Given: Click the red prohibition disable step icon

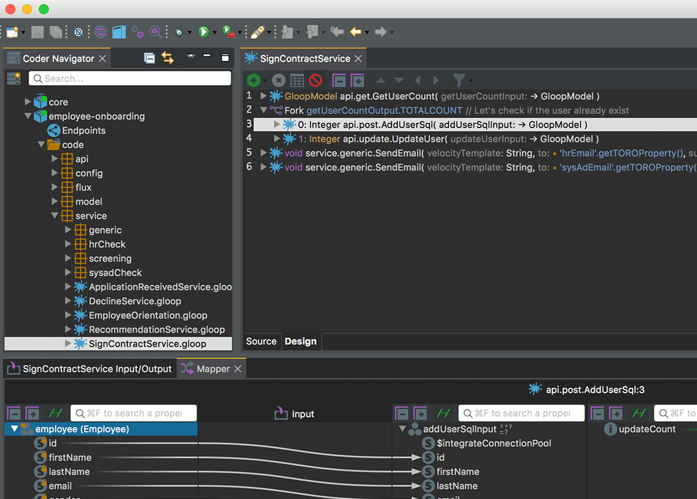Looking at the screenshot, I should pos(315,81).
